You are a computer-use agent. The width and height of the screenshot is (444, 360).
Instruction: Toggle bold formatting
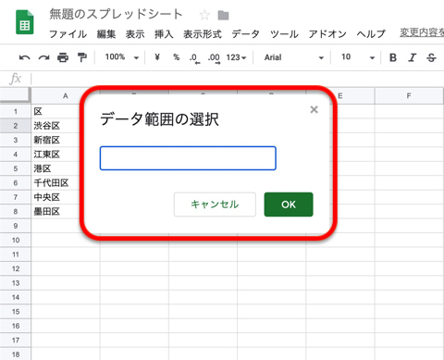click(x=393, y=57)
